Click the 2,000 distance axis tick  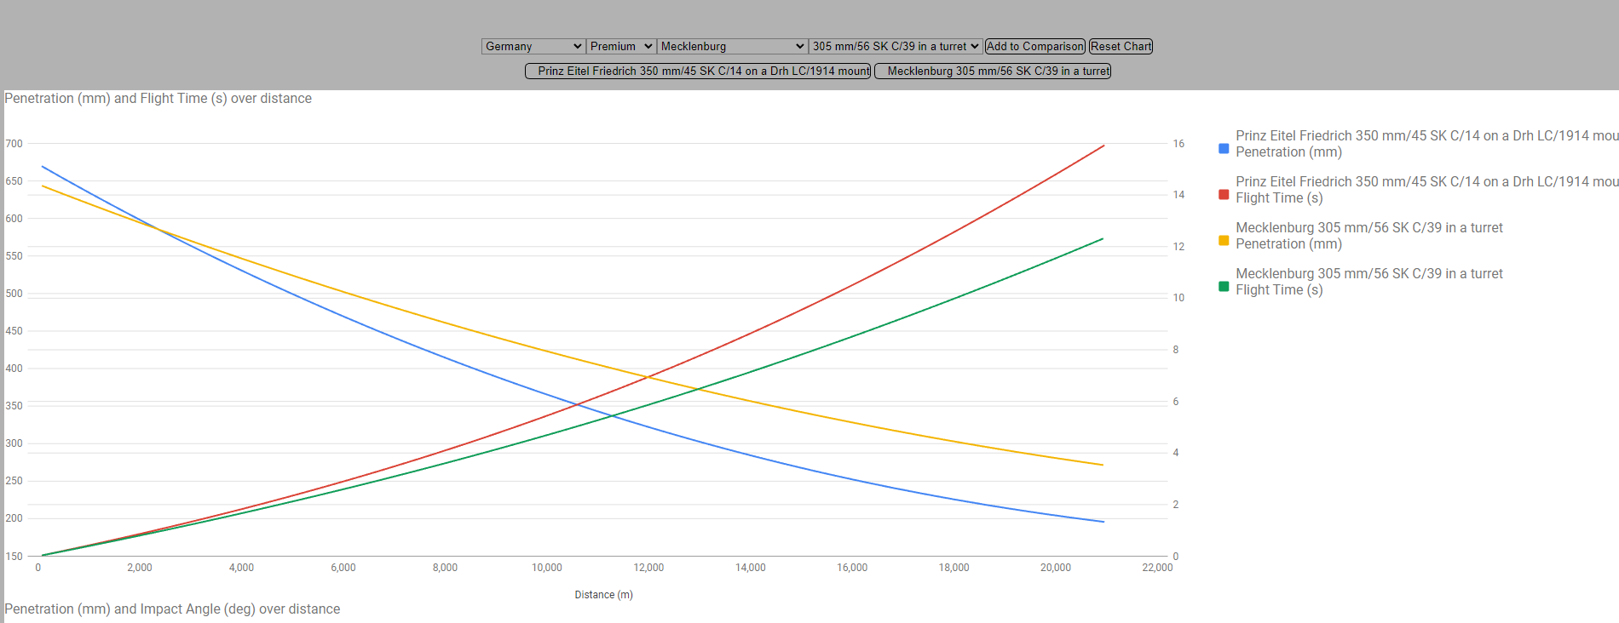click(x=140, y=568)
